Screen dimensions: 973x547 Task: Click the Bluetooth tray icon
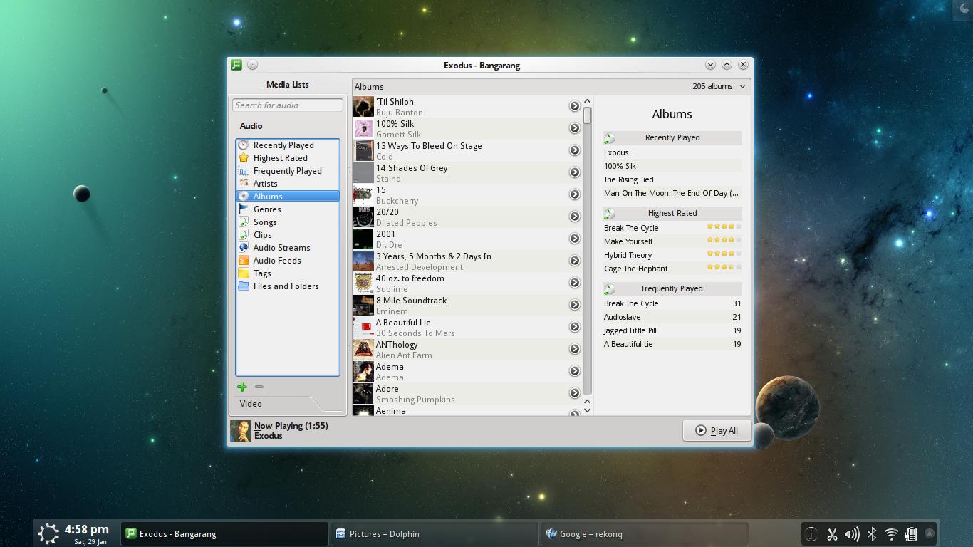click(871, 534)
